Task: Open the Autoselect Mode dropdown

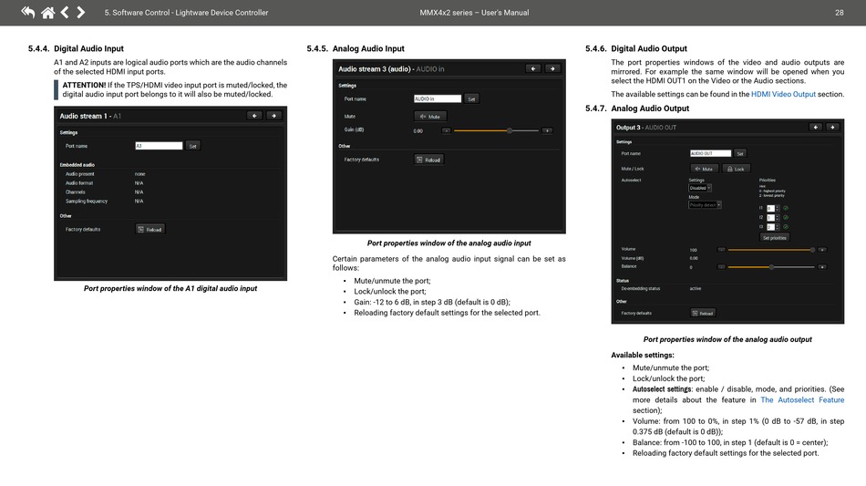Action: 704,205
